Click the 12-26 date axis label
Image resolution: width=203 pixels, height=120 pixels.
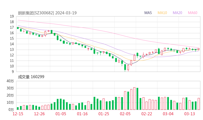click(x=39, y=114)
